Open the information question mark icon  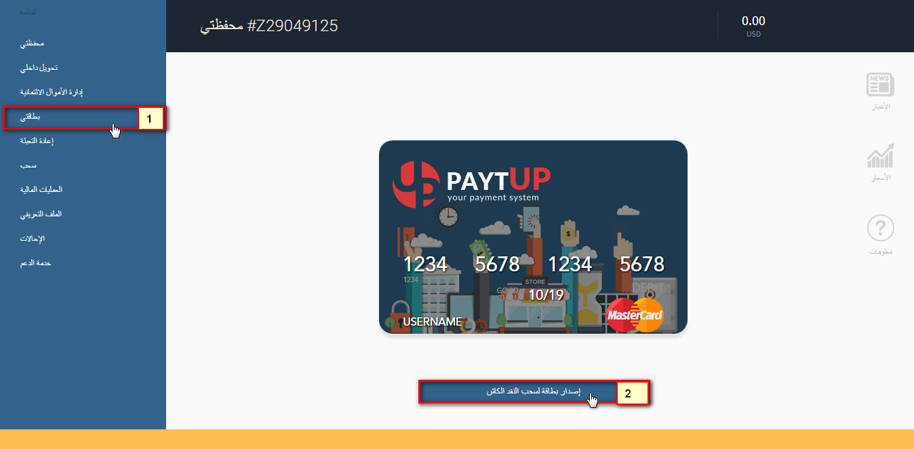click(881, 229)
